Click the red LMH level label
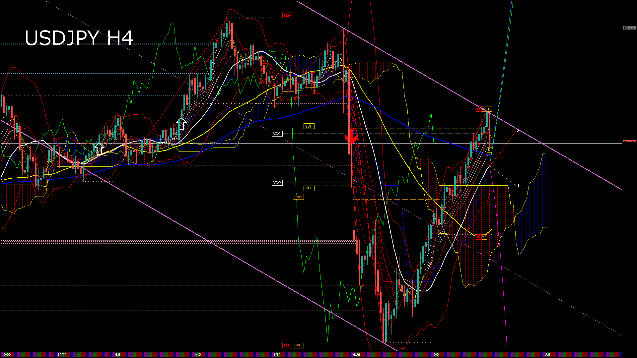637x358 pixels. 287,16
